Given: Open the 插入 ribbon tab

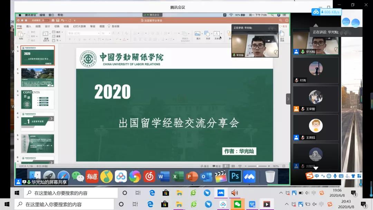Looking at the screenshot, I should pyautogui.click(x=29, y=26).
